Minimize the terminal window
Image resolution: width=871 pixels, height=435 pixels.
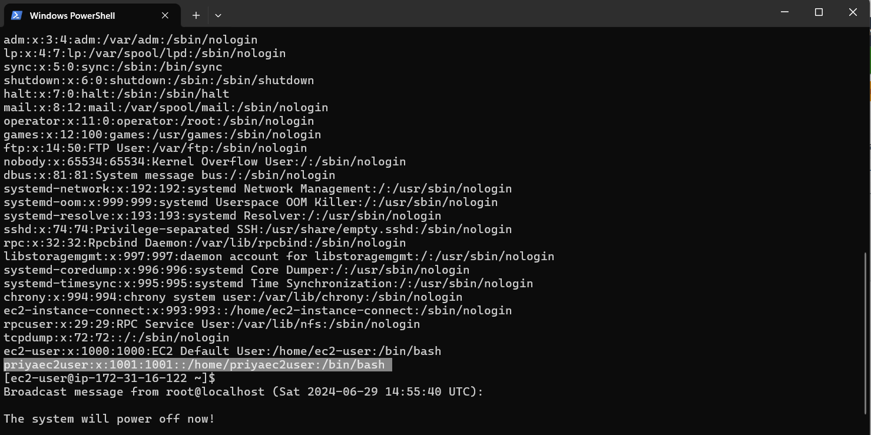pyautogui.click(x=784, y=12)
